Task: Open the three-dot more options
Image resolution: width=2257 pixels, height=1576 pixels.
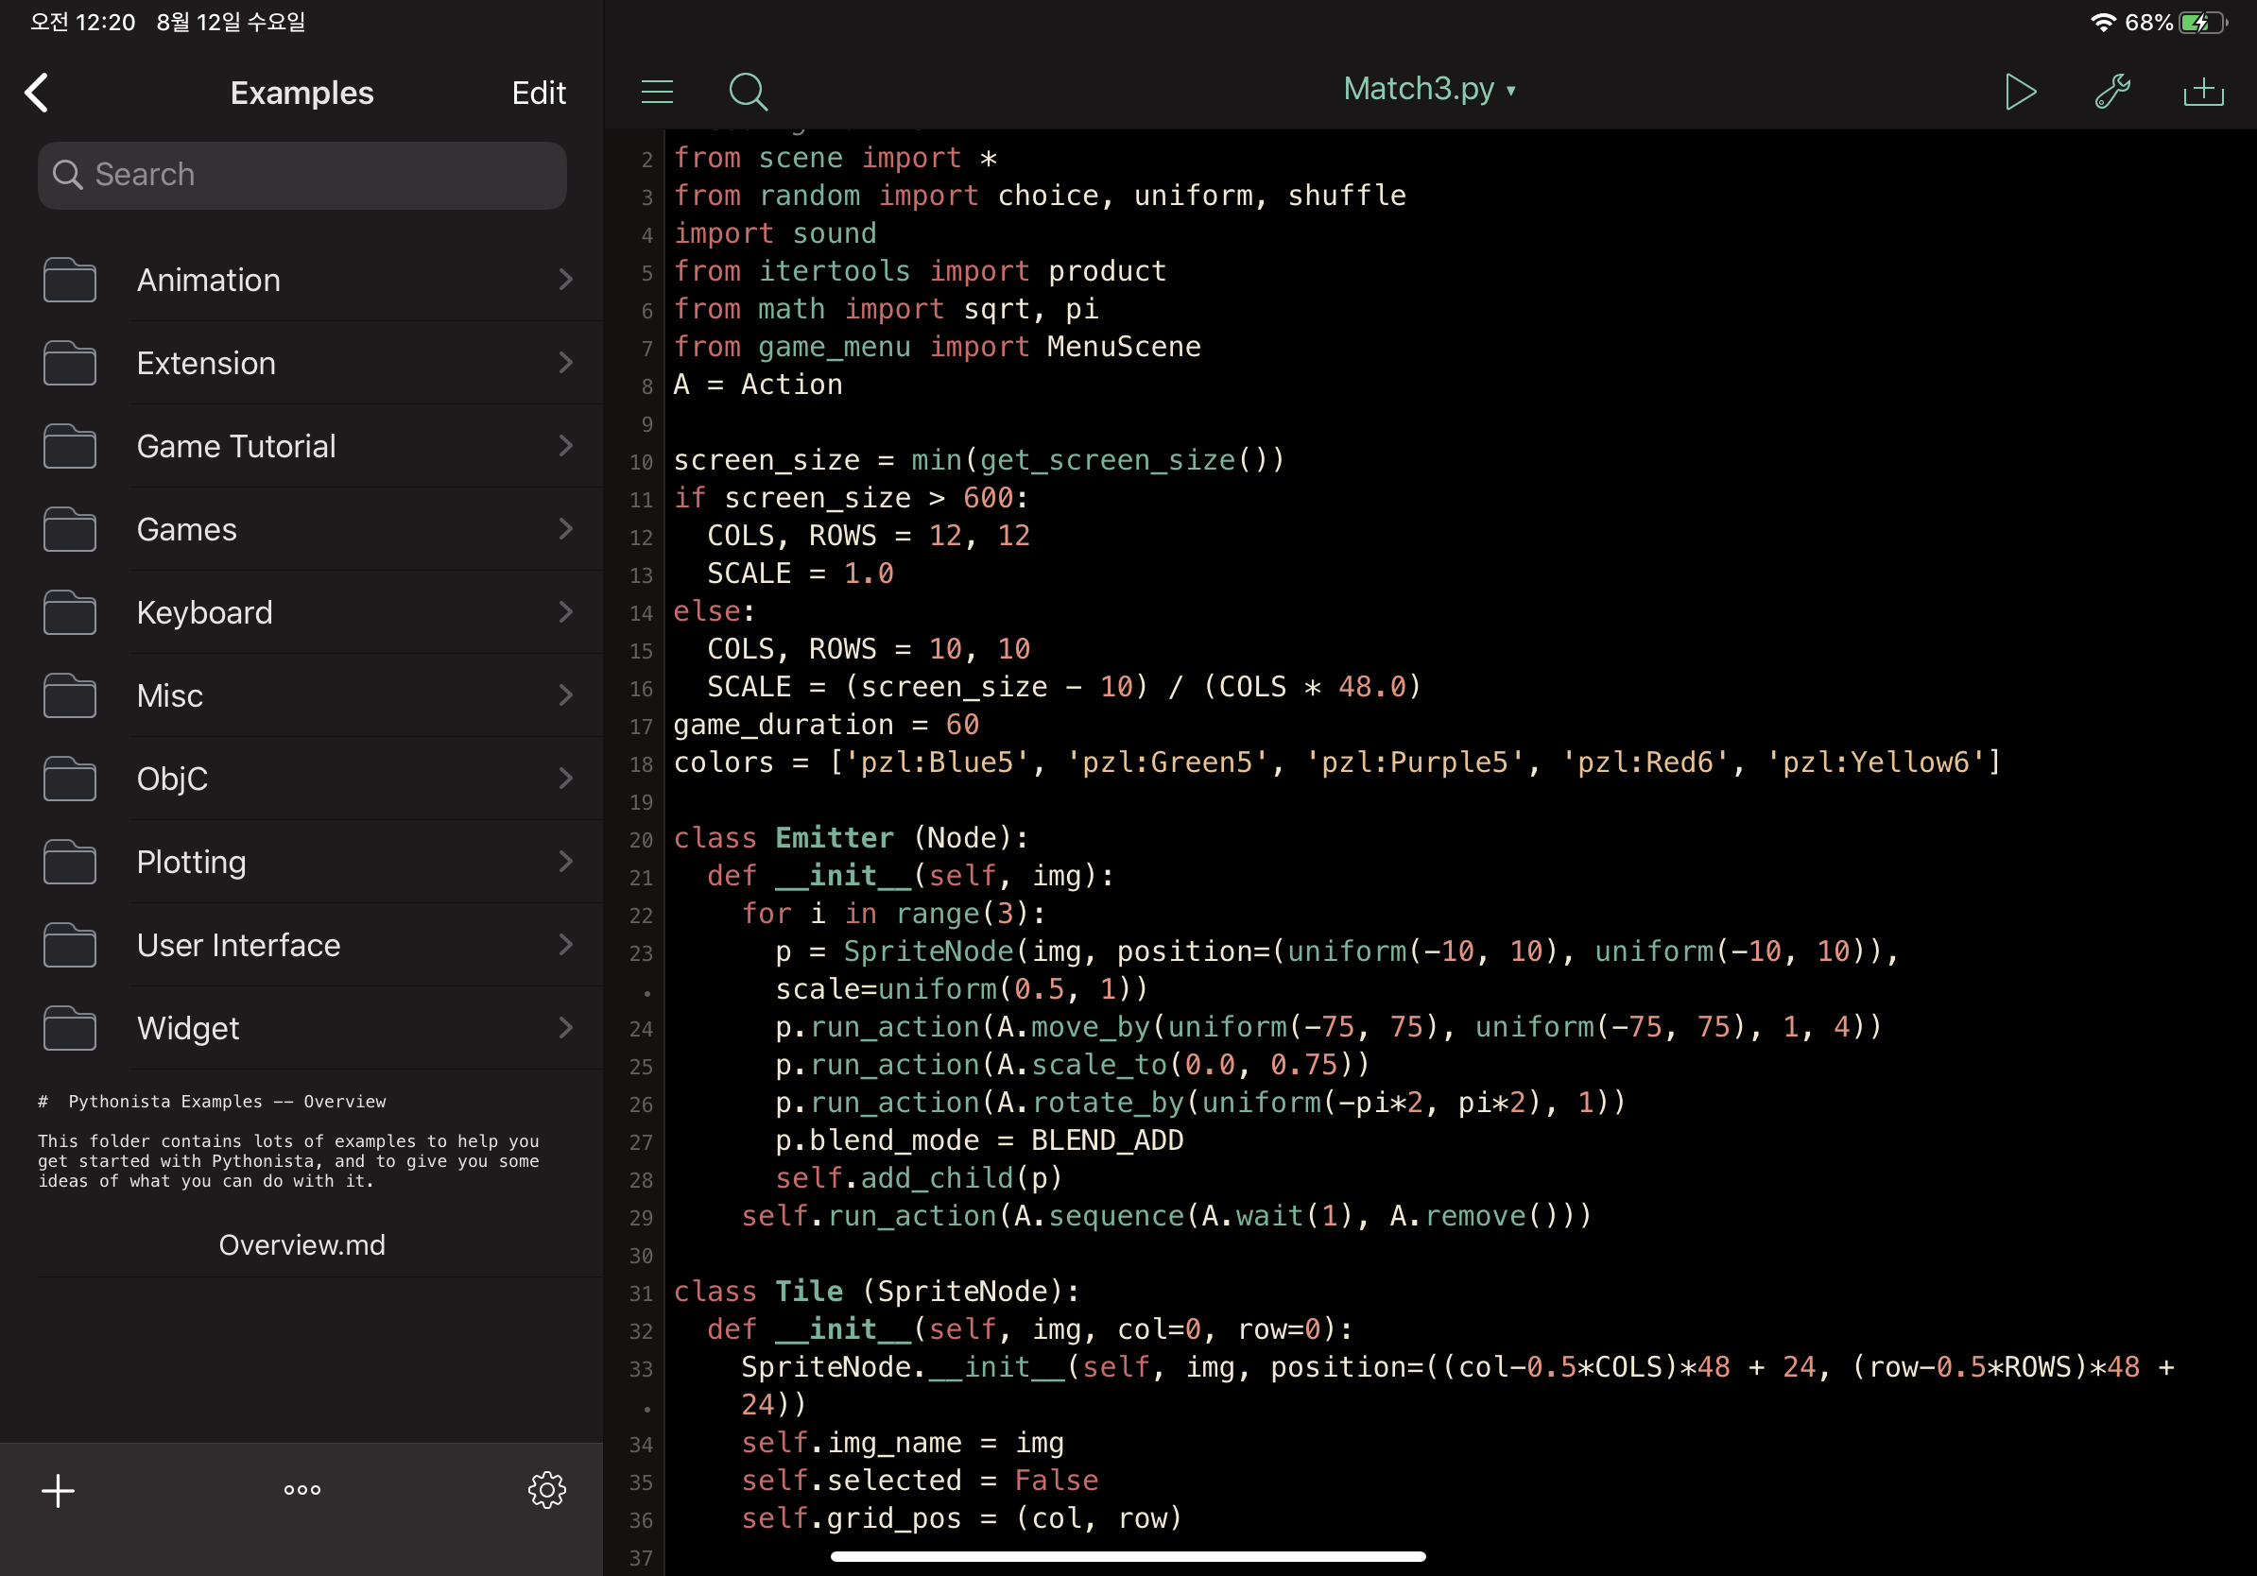Action: click(x=302, y=1489)
